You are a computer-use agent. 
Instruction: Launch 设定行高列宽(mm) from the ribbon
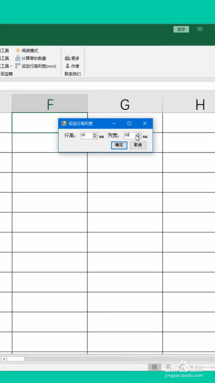click(36, 66)
